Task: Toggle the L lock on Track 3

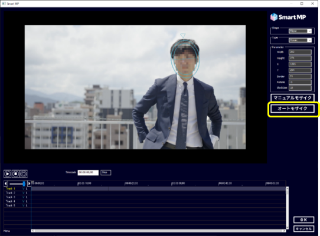Action: coord(27,197)
